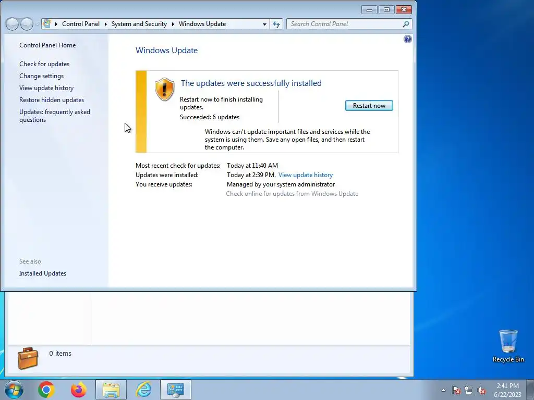The width and height of the screenshot is (534, 400).
Task: Show hidden tray icons arrow
Action: point(443,390)
